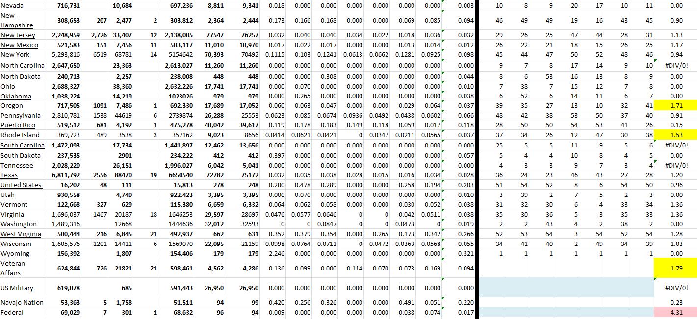Select the Navajo Nation label cell
The image size is (697, 319).
(x=22, y=302)
